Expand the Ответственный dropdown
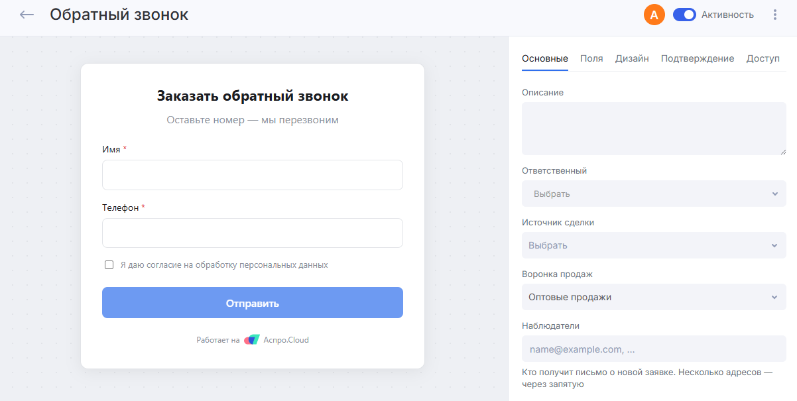This screenshot has width=797, height=401. (x=654, y=194)
